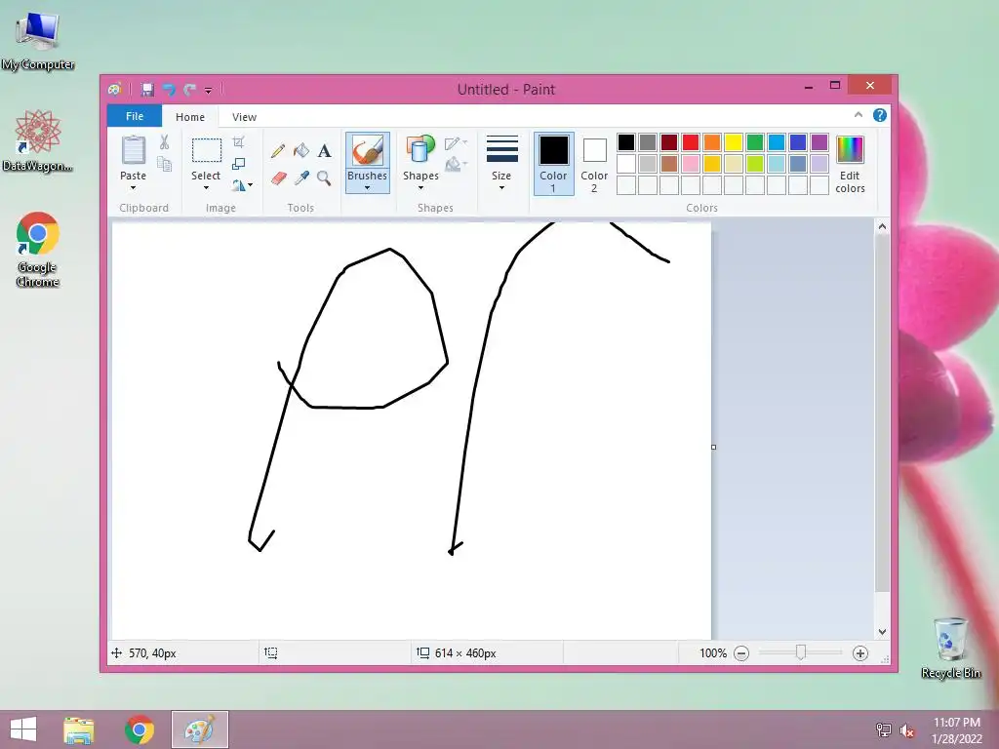
Task: Click the Paint Help question mark icon
Action: [880, 115]
